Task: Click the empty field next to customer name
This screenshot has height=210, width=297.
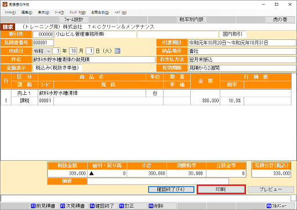Action: [x=178, y=35]
